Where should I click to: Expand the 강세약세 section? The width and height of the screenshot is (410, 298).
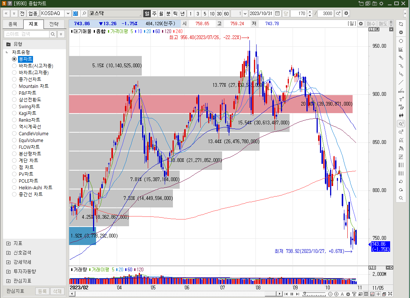coord(8,262)
